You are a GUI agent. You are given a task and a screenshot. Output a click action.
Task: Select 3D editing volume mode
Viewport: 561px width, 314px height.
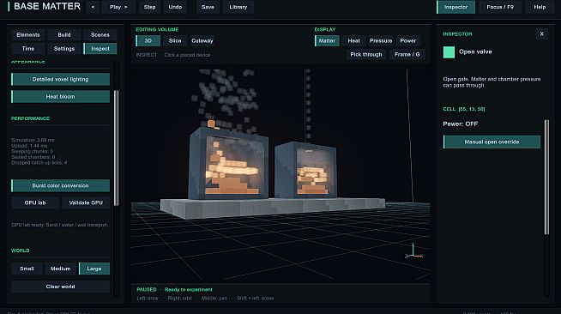(x=148, y=41)
